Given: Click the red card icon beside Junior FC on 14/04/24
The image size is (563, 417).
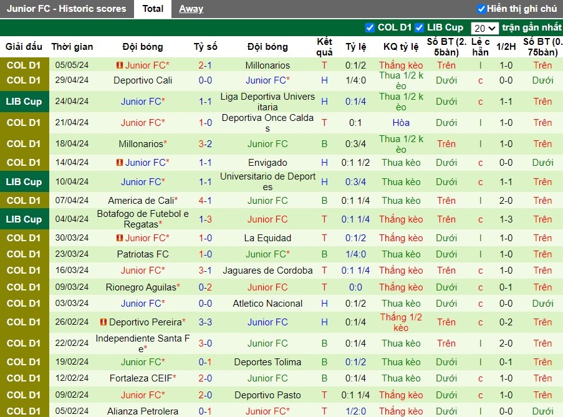Looking at the screenshot, I should coord(120,163).
